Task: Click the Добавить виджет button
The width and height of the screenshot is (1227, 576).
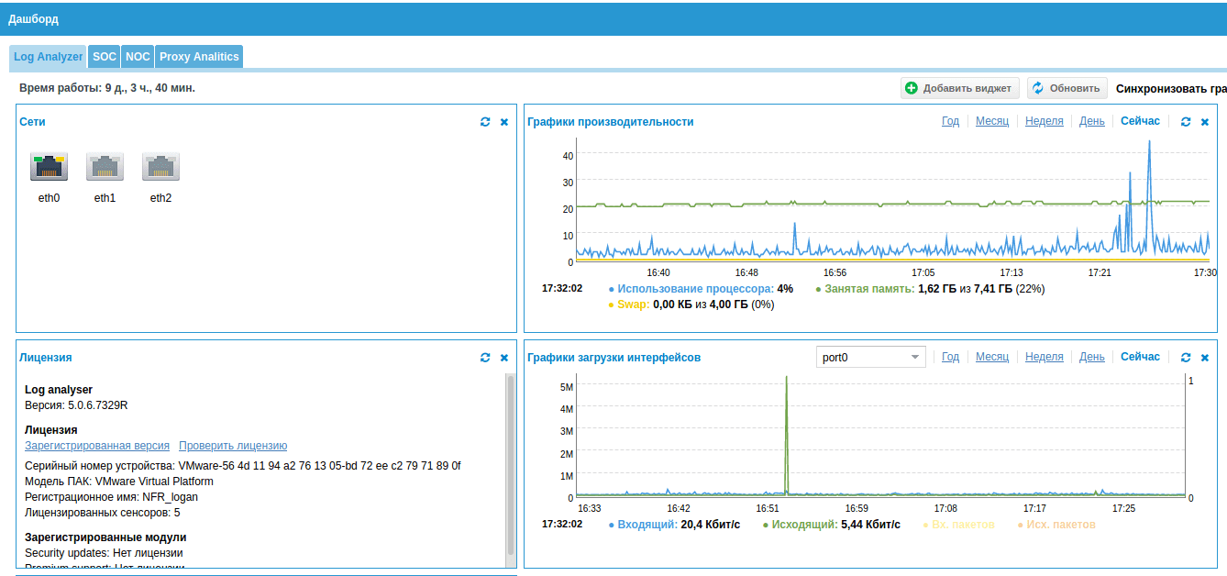Action: coord(959,88)
